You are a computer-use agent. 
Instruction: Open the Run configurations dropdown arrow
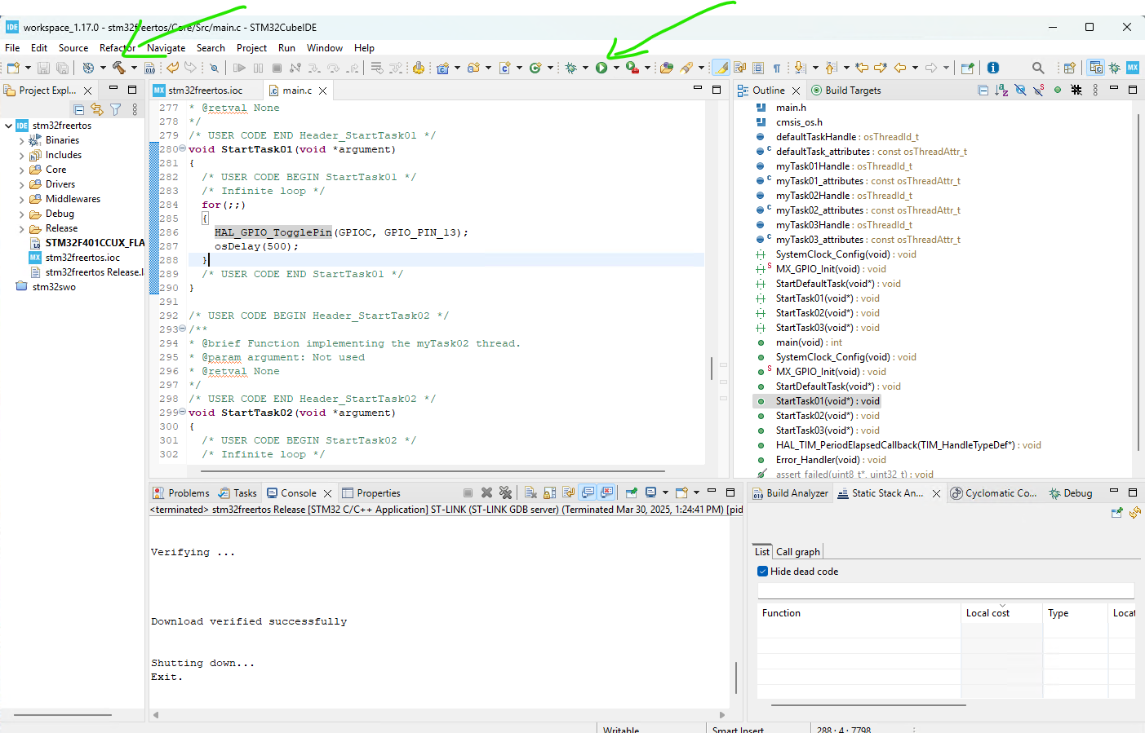tap(616, 68)
